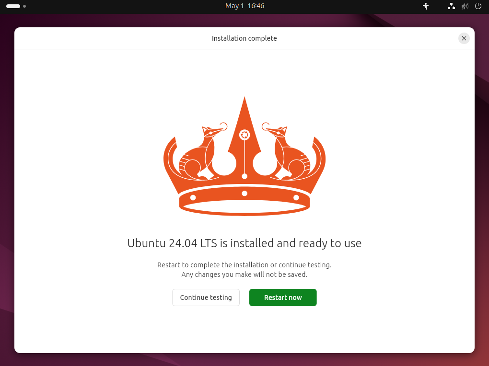This screenshot has width=489, height=366.
Task: Click the wired network status icon
Action: (451, 6)
